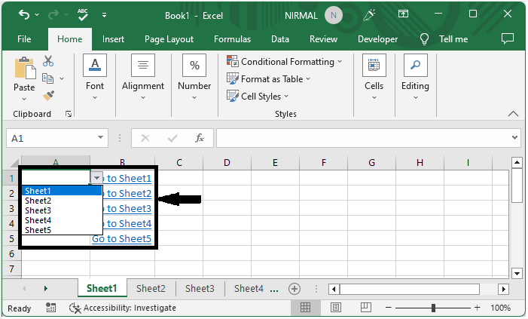Switch to Normal view in status bar
Image resolution: width=528 pixels, height=319 pixels.
pos(306,308)
